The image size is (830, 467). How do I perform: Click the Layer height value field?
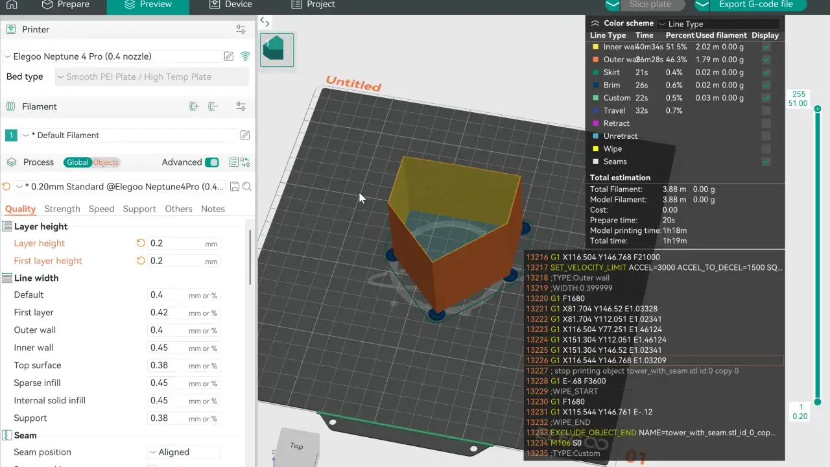click(184, 243)
